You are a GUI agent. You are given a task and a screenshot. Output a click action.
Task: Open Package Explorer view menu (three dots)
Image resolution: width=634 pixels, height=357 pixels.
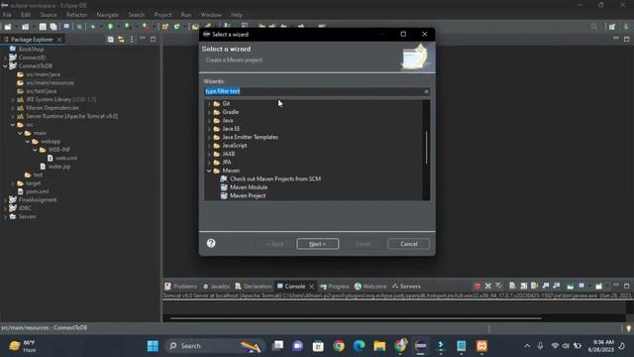click(132, 40)
